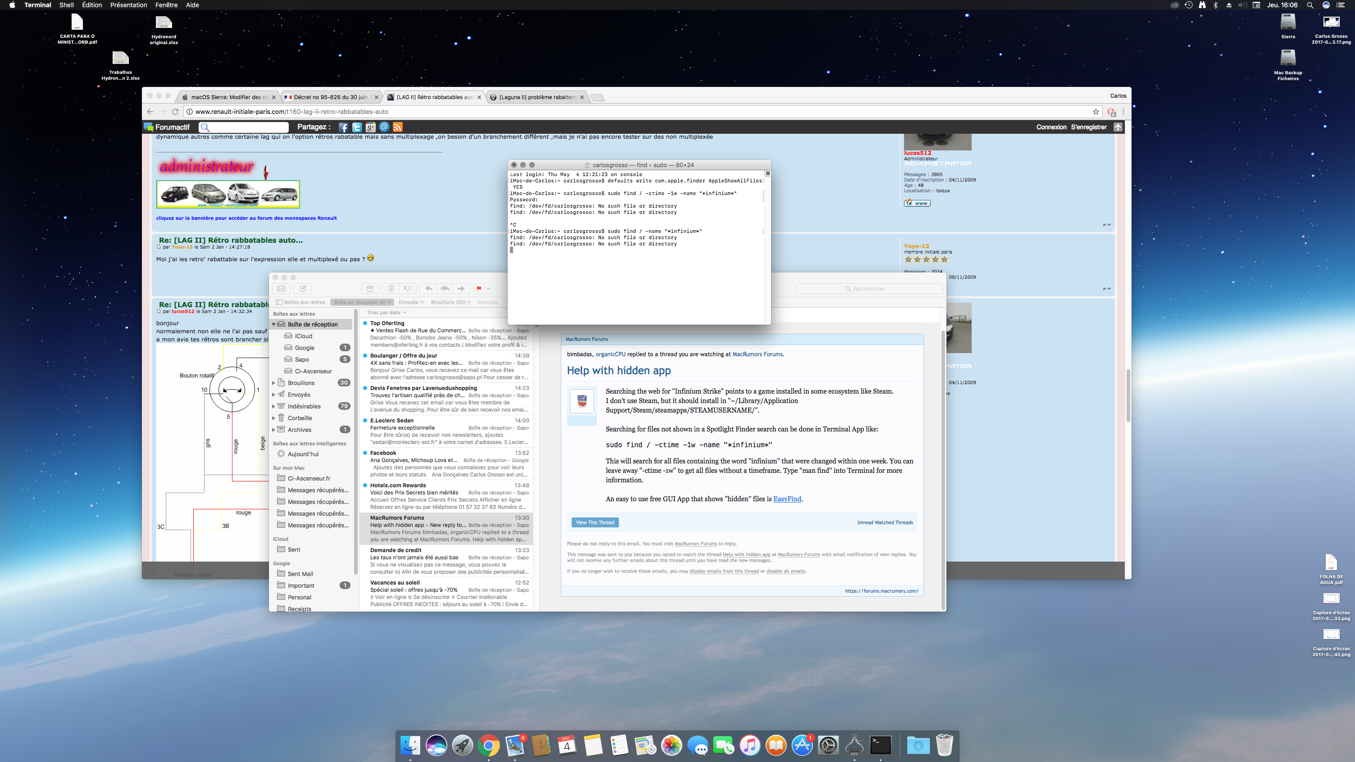Viewport: 1355px width, 762px height.
Task: Click Unread Watched Threads link
Action: point(885,523)
